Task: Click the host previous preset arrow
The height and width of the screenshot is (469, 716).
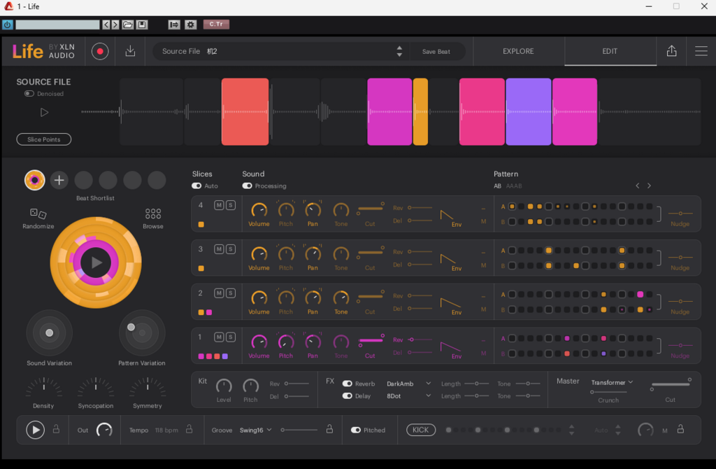Action: [x=106, y=24]
